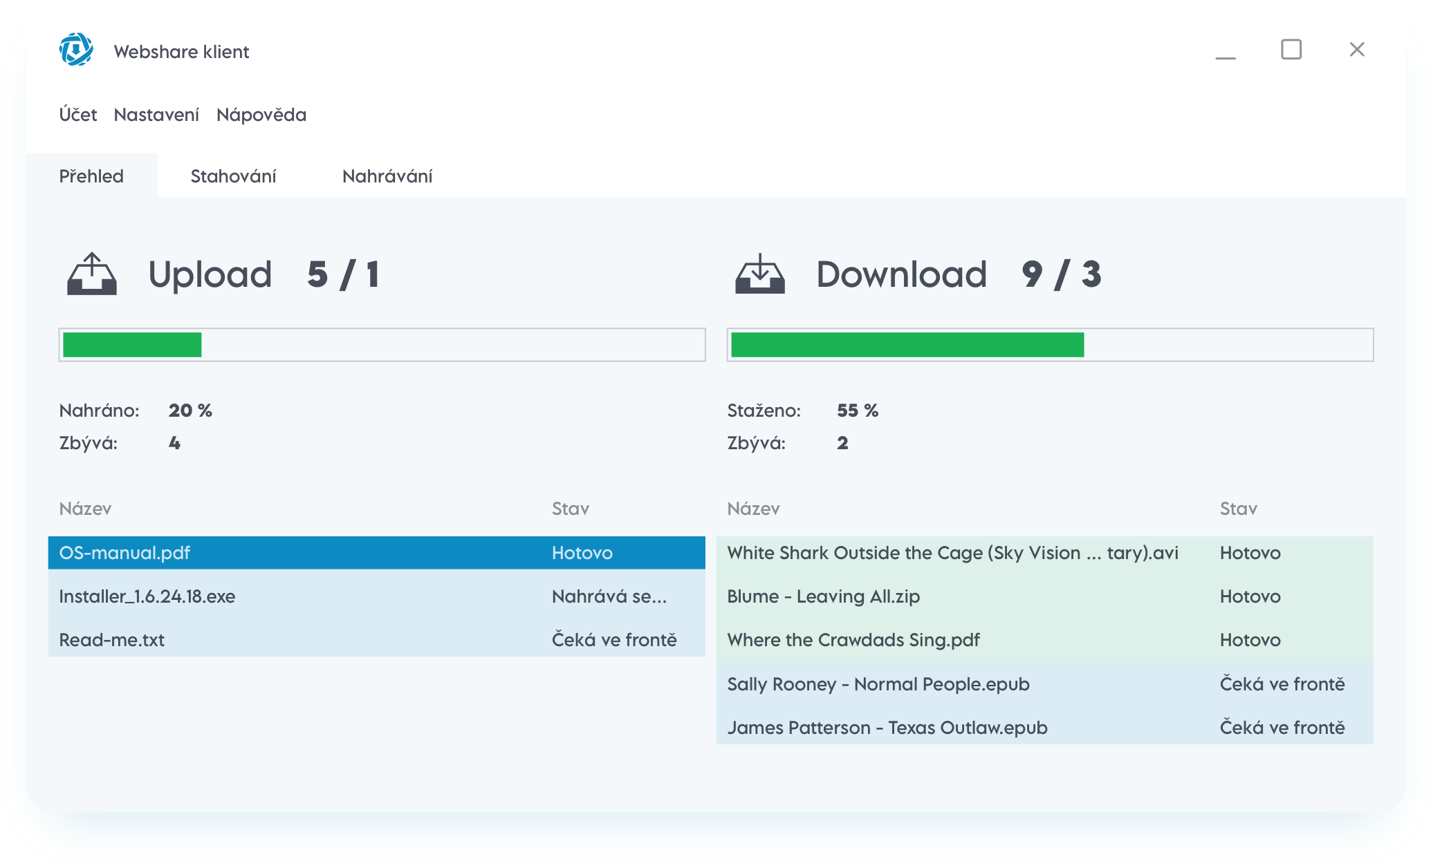Click the download list Název column header

[753, 509]
